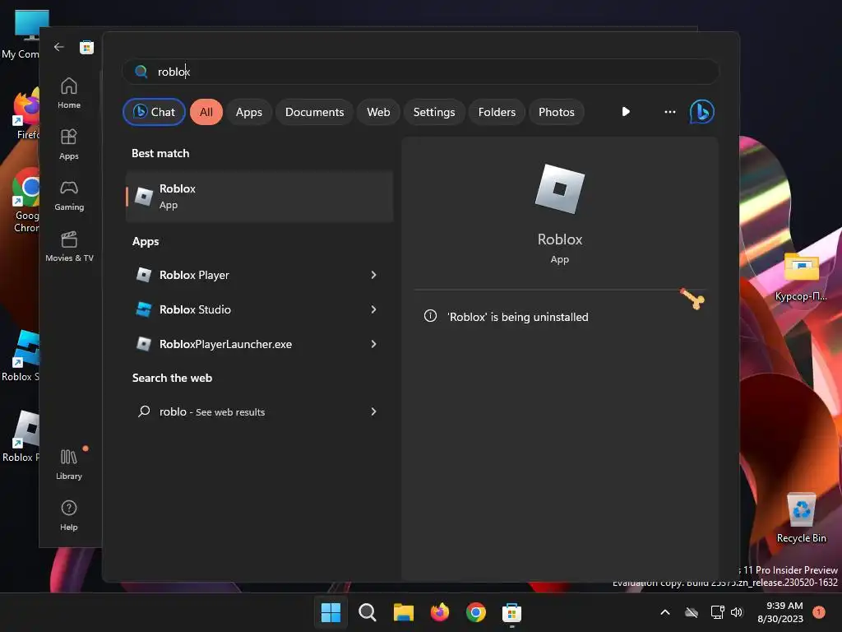
Task: Open Help in the Store sidebar
Action: 69,515
